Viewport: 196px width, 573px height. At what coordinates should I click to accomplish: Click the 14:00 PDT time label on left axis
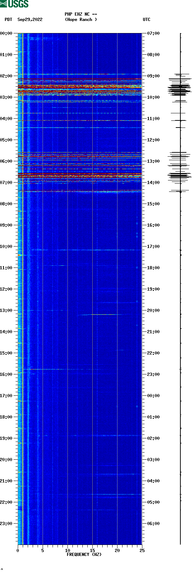click(6, 332)
